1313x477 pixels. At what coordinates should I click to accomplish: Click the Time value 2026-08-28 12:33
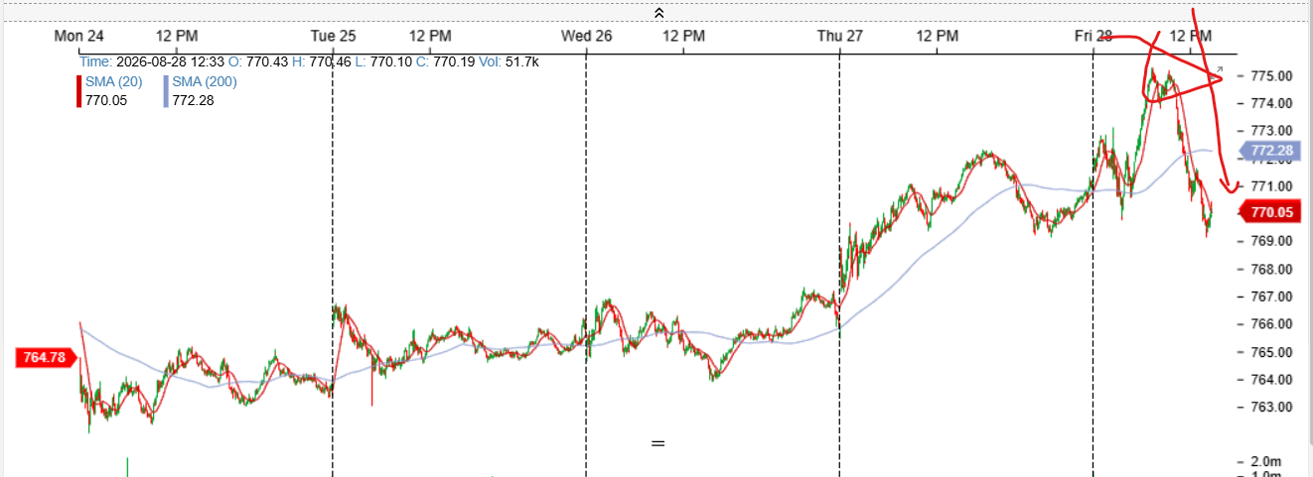coord(169,61)
